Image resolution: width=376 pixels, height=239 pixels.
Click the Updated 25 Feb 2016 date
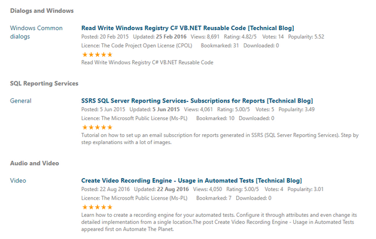click(160, 37)
